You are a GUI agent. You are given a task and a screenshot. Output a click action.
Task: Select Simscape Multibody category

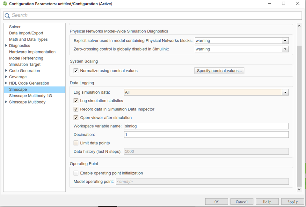click(x=27, y=102)
